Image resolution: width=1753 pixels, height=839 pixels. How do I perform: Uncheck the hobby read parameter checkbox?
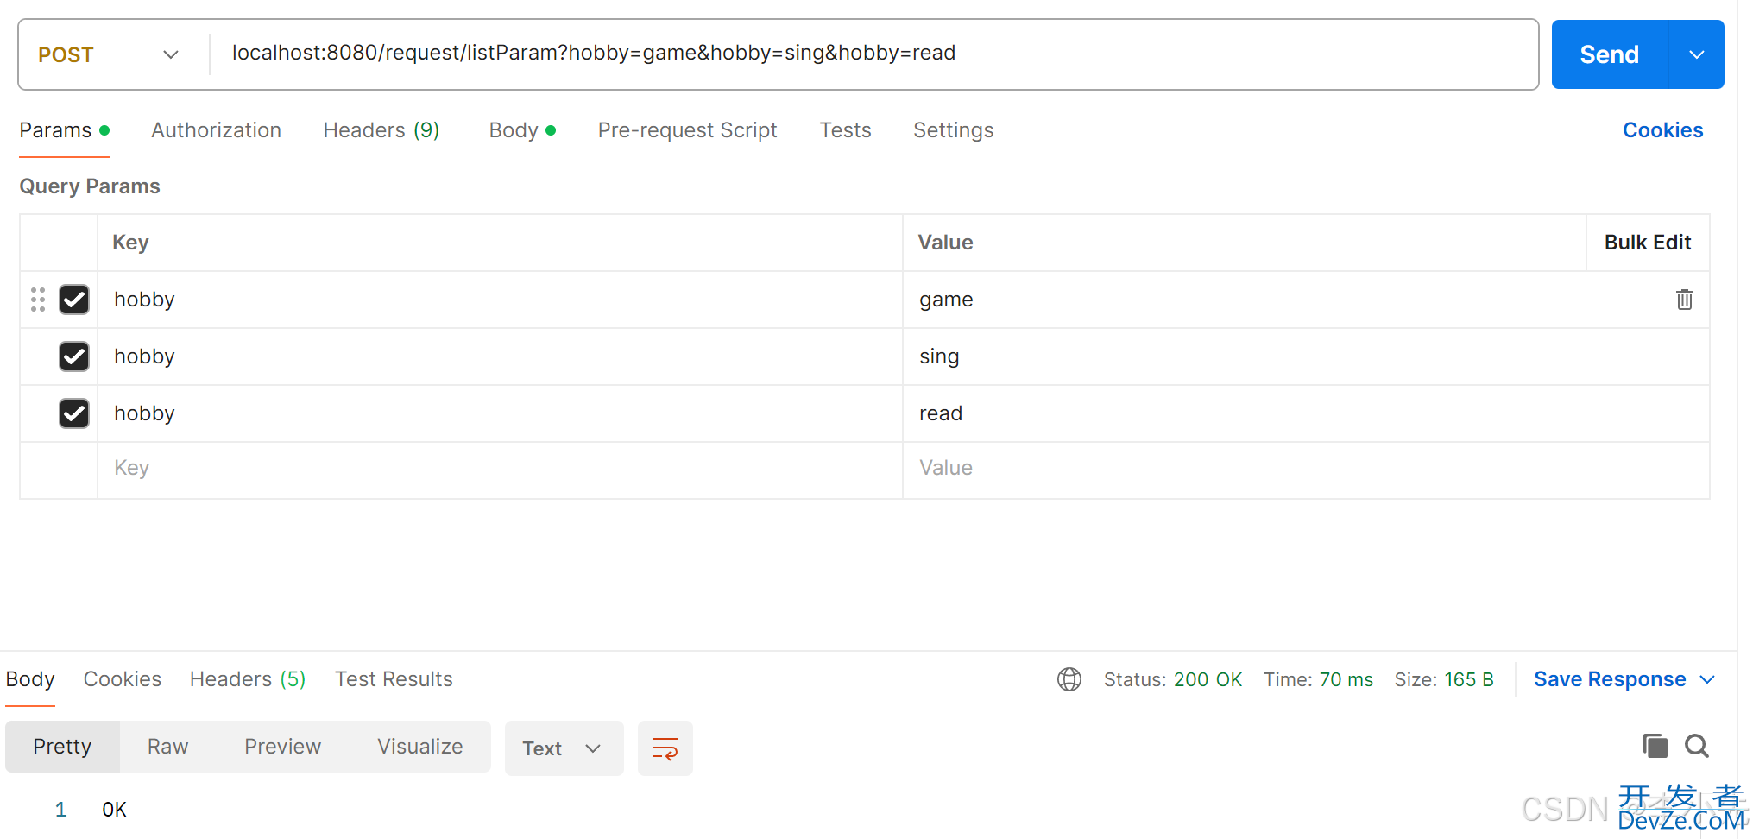coord(74,413)
